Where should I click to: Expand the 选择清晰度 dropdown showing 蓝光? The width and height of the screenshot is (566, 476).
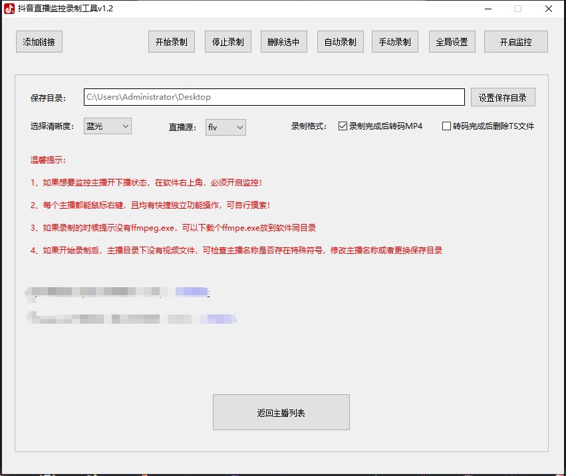[x=107, y=126]
